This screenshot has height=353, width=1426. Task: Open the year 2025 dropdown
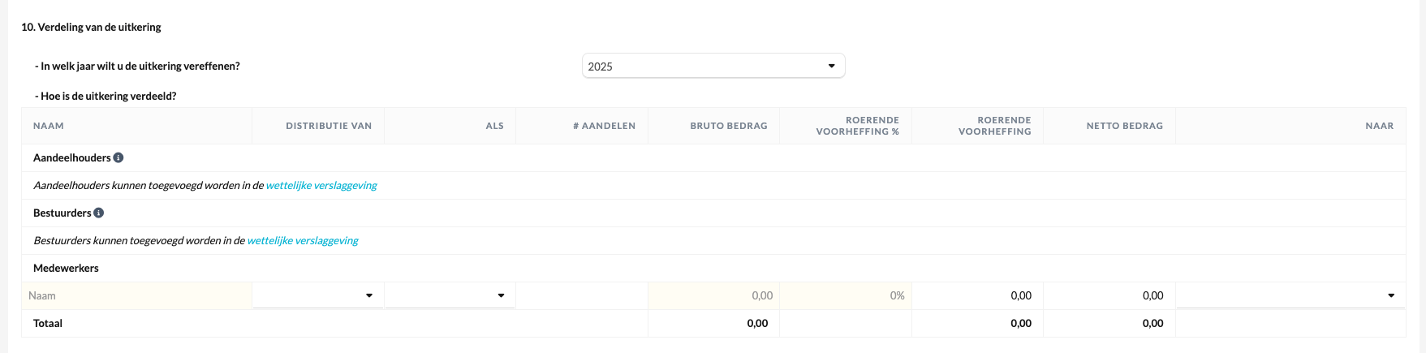(x=713, y=66)
